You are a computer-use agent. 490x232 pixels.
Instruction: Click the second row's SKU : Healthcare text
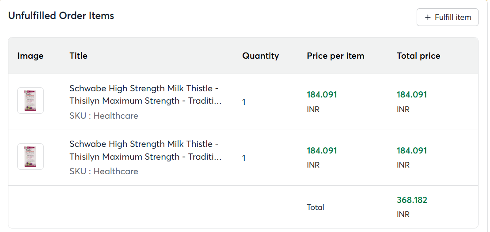coord(103,171)
